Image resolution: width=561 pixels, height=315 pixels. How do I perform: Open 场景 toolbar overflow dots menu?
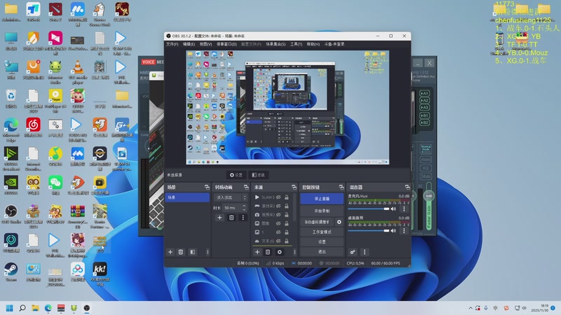tap(208, 252)
